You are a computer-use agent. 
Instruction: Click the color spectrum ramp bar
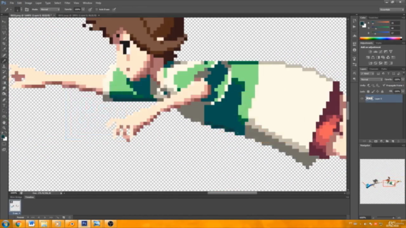381,38
